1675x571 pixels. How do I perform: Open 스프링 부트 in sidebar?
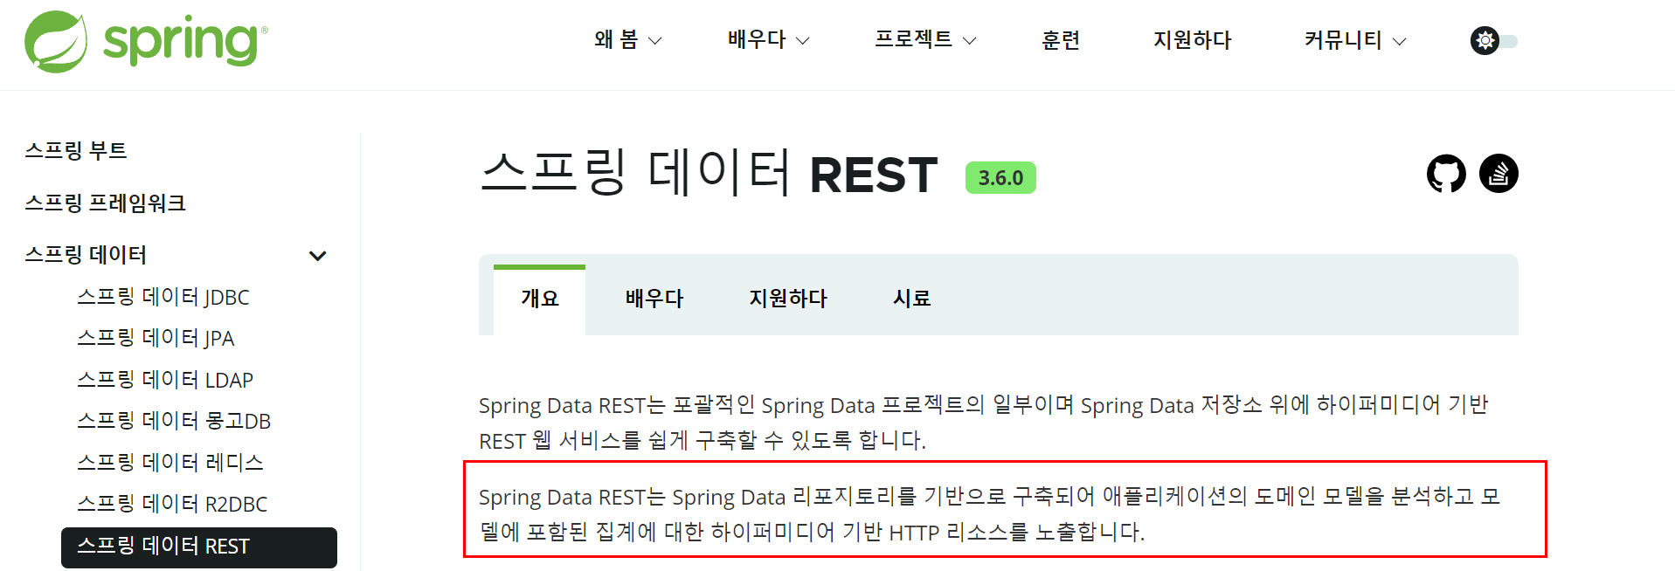coord(76,150)
